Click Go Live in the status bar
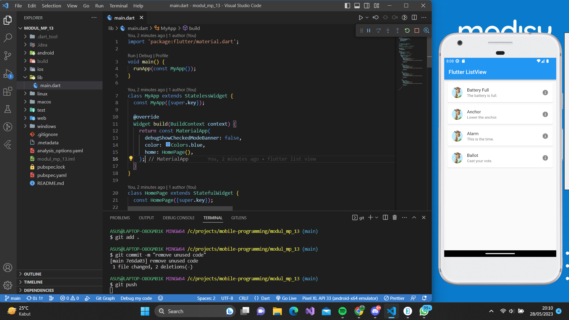The width and height of the screenshot is (569, 320). click(286, 298)
